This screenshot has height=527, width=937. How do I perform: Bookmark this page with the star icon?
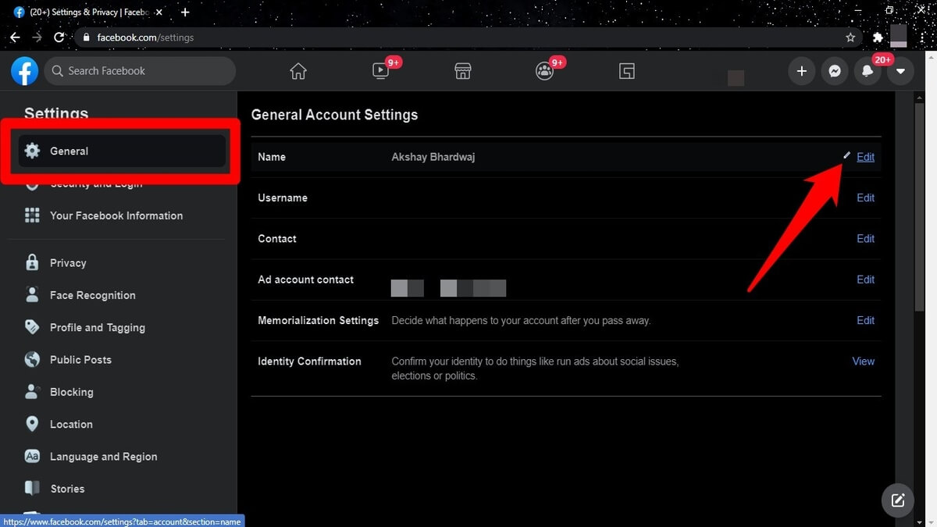(850, 37)
